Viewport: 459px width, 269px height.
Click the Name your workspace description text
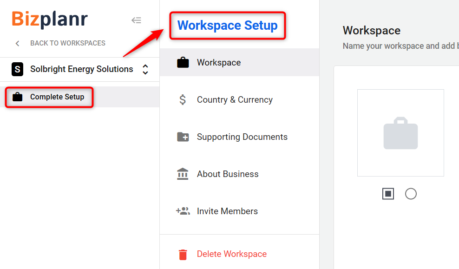pyautogui.click(x=401, y=46)
